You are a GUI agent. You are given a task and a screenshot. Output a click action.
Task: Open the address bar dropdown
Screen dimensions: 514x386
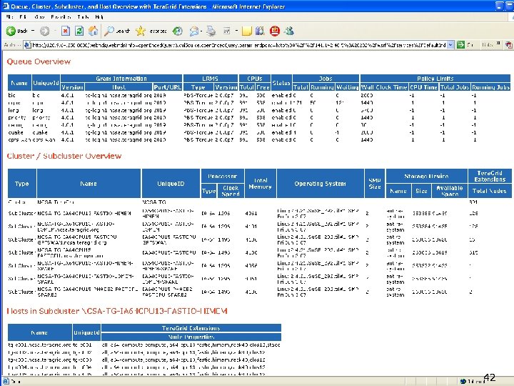(450, 44)
